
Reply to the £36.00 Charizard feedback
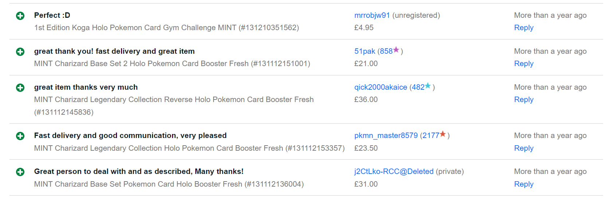523,99
